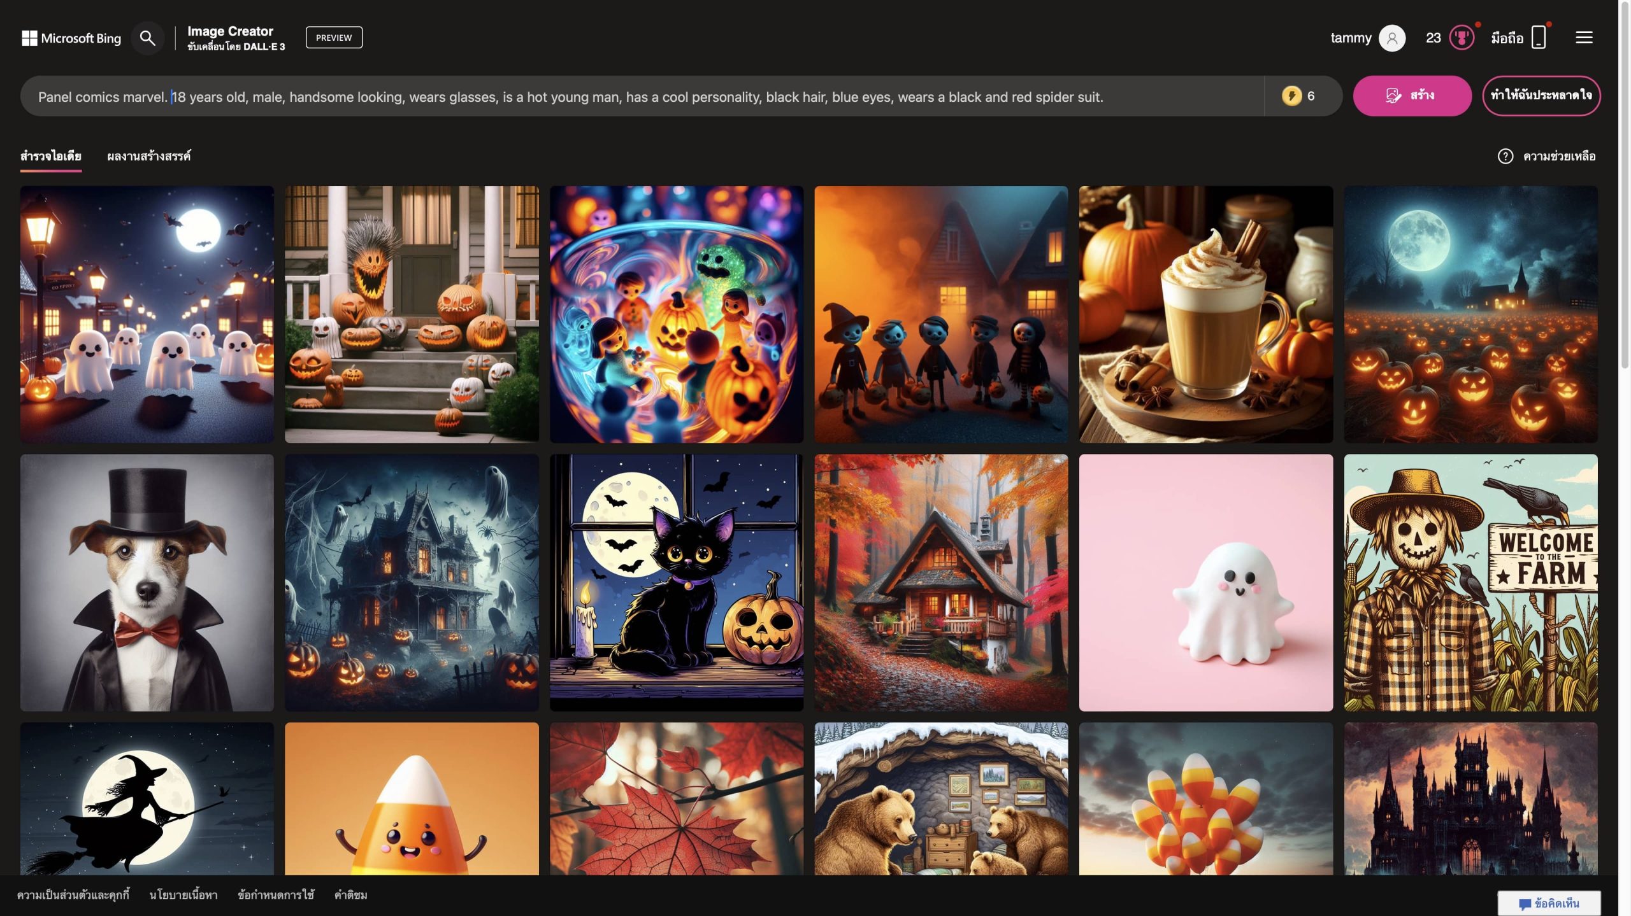Click inside the prompt text field
The height and width of the screenshot is (916, 1631).
pos(637,97)
